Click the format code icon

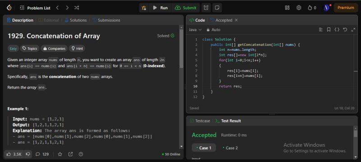tap(320, 30)
